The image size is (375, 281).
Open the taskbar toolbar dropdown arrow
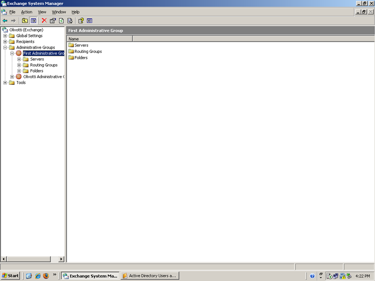pos(321,278)
